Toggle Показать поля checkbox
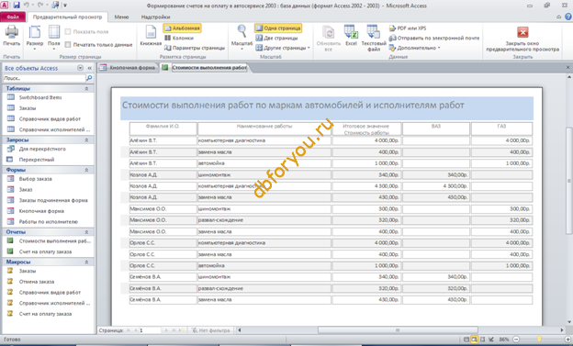573x346 pixels. pyautogui.click(x=68, y=32)
